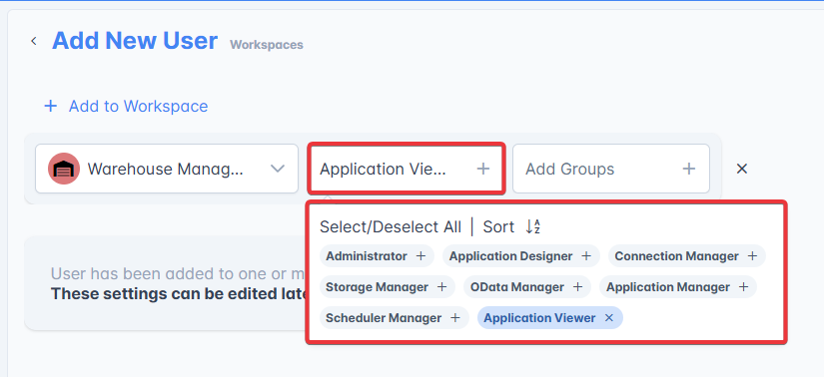Remove workspace row with the X button
Image resolution: width=824 pixels, height=377 pixels.
pyautogui.click(x=741, y=169)
